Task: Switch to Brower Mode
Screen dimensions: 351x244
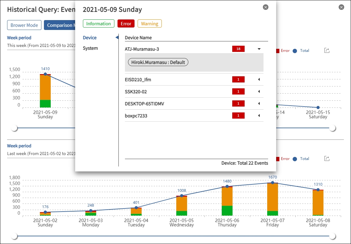Action: [x=24, y=25]
